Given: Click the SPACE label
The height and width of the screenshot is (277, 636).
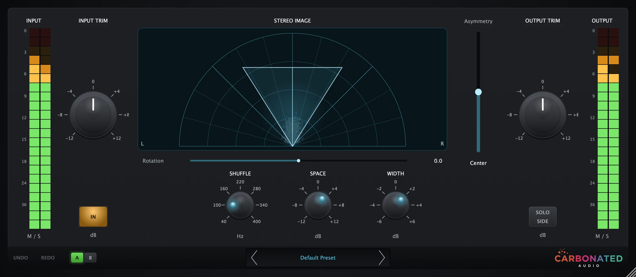Looking at the screenshot, I should 318,174.
